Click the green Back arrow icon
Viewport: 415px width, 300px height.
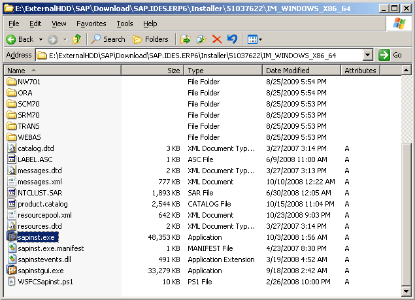click(11, 39)
